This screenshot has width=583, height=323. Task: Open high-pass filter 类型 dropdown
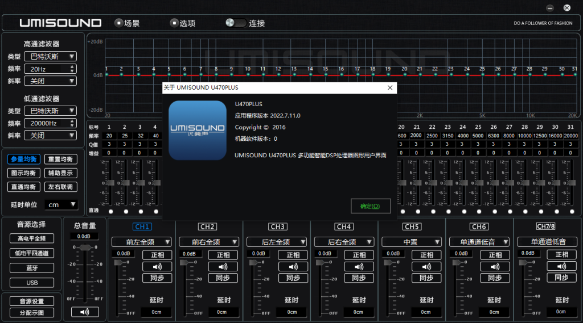pyautogui.click(x=51, y=56)
